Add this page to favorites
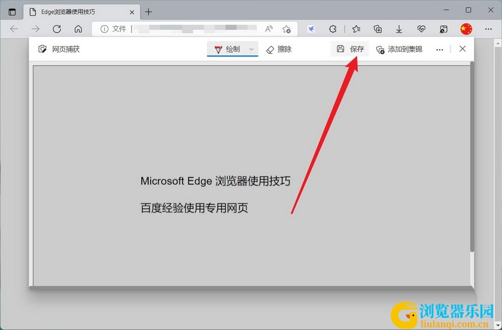Image resolution: width=502 pixels, height=330 pixels. 287,29
